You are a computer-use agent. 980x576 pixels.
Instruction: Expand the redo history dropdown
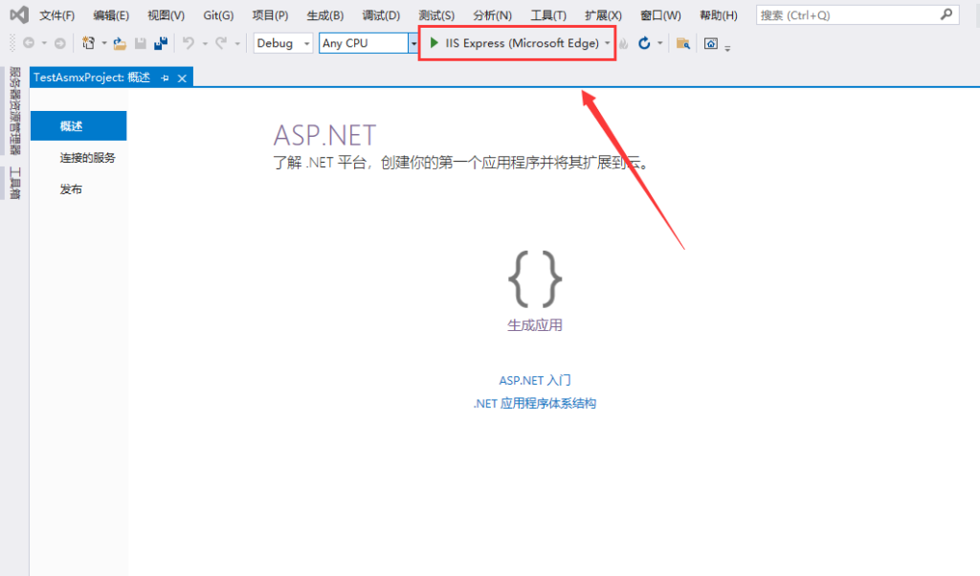[x=237, y=43]
